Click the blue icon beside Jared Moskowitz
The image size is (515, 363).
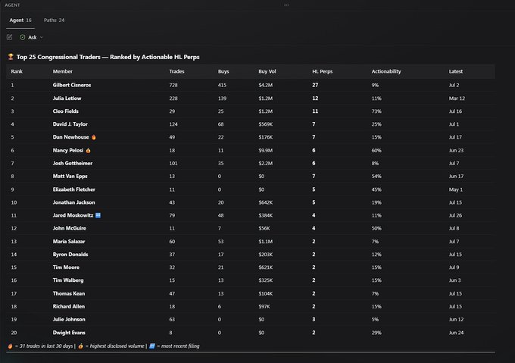(98, 215)
